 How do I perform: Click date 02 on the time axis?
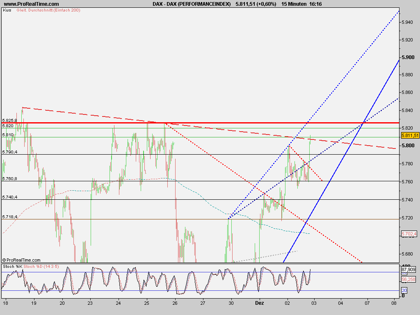point(288,303)
